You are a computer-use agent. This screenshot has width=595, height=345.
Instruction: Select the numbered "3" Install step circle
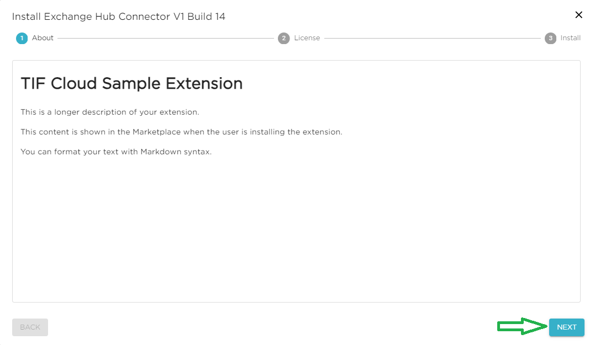pyautogui.click(x=550, y=38)
